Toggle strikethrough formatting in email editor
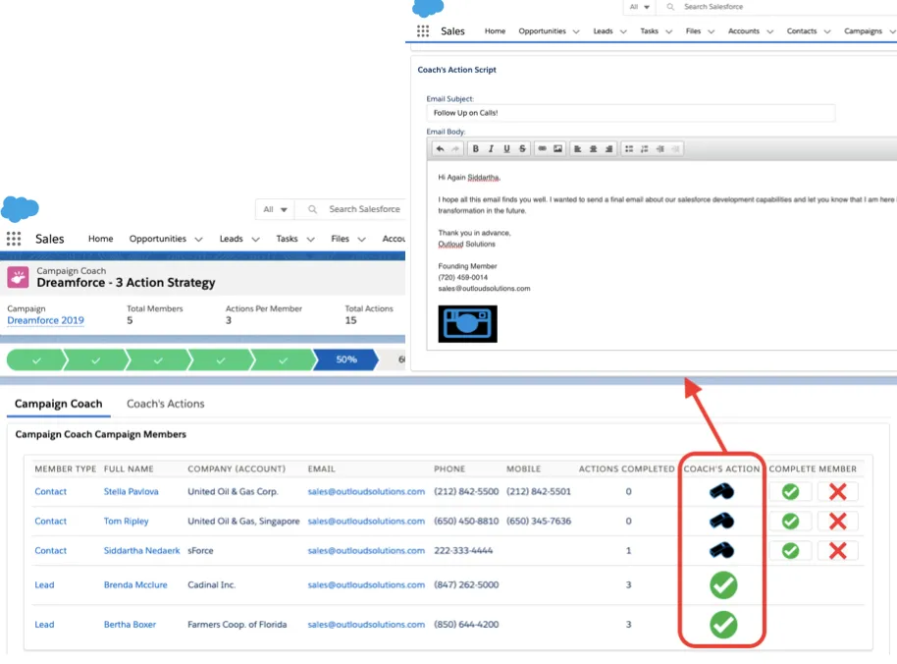Viewport: 897px width, 664px height. pos(522,149)
